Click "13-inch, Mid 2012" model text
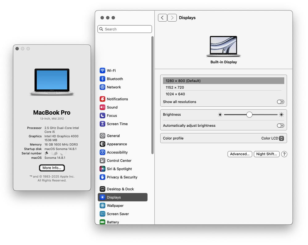The image size is (308, 245). [52, 119]
